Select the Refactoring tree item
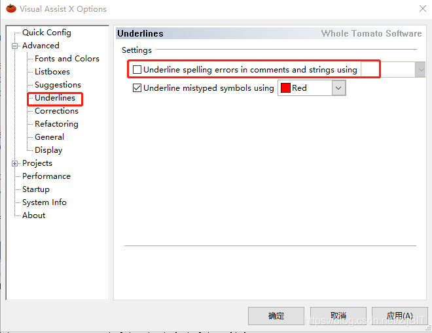Image resolution: width=432 pixels, height=333 pixels. (x=56, y=124)
